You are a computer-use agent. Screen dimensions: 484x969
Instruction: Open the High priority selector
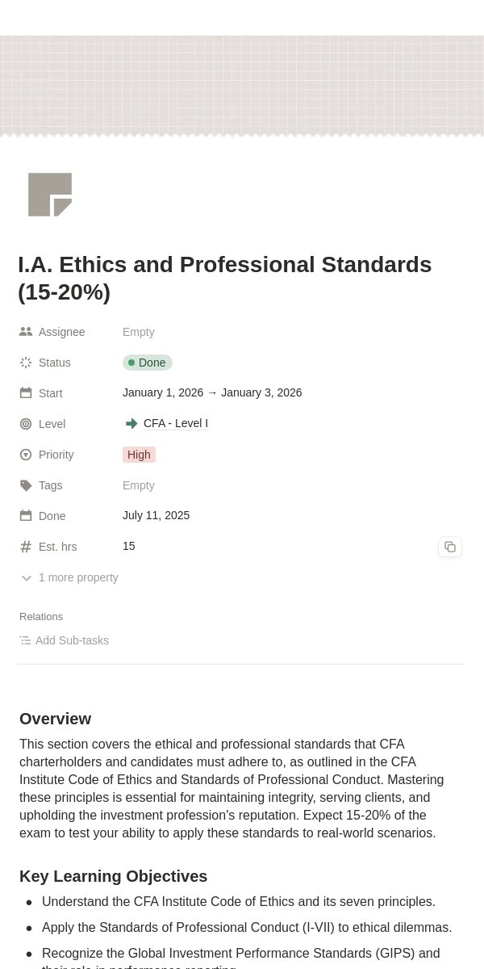pos(139,455)
